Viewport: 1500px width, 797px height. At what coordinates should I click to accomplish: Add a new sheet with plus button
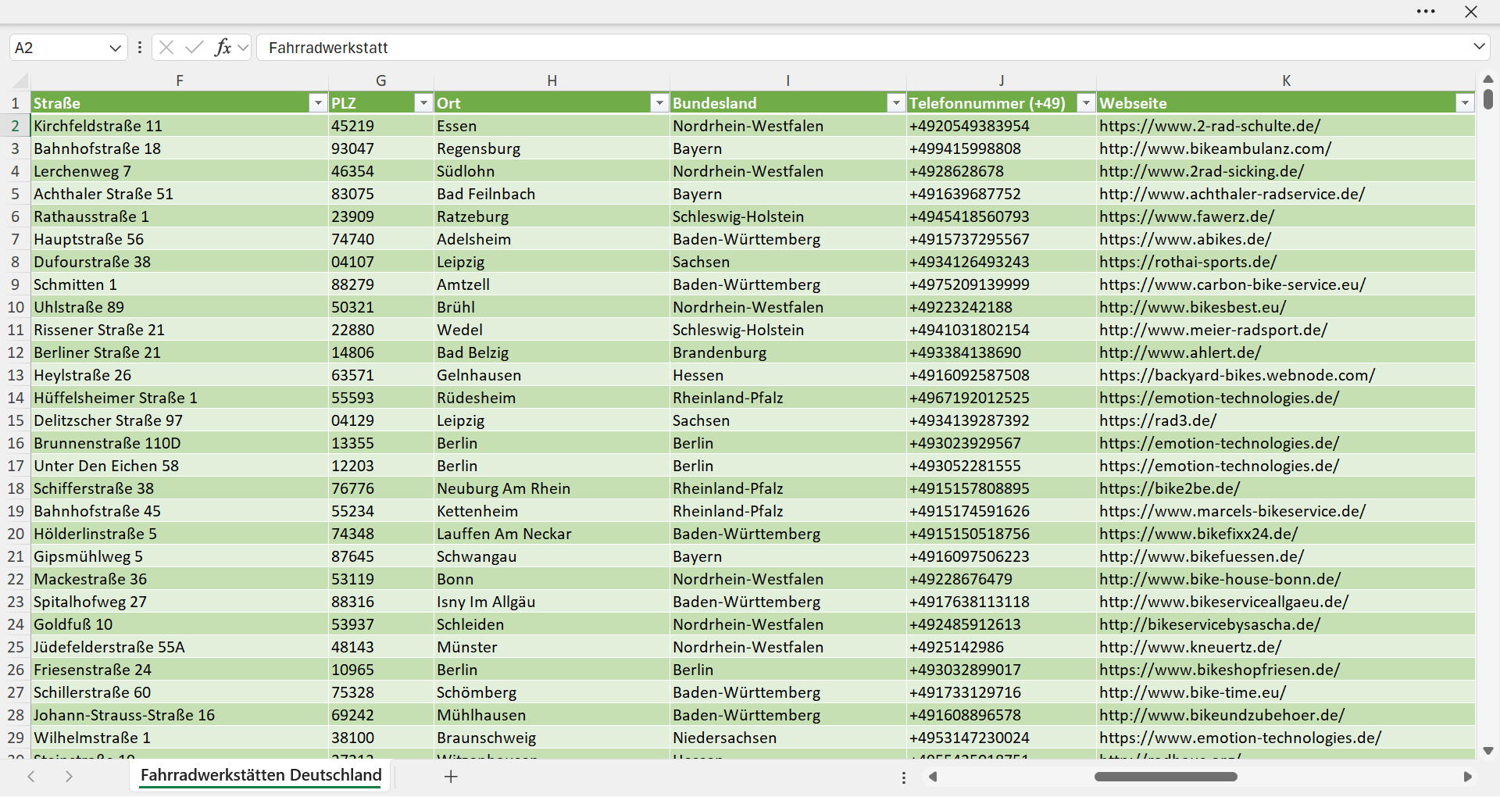click(x=451, y=777)
